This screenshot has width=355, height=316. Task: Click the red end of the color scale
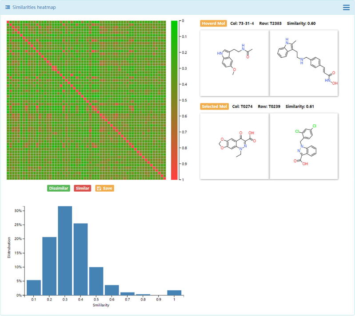[174, 177]
